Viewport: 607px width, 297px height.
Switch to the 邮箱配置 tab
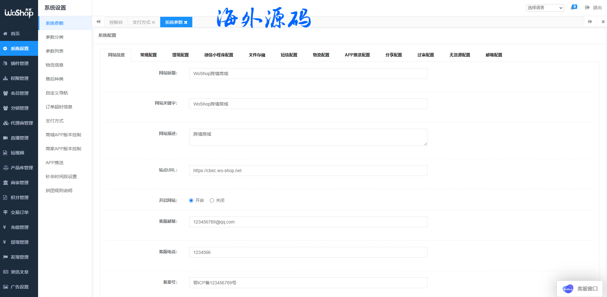click(494, 55)
